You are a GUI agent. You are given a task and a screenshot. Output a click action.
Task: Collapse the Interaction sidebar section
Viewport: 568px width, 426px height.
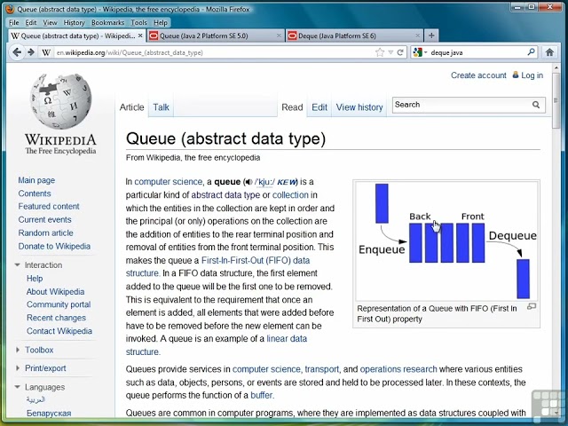click(x=17, y=264)
